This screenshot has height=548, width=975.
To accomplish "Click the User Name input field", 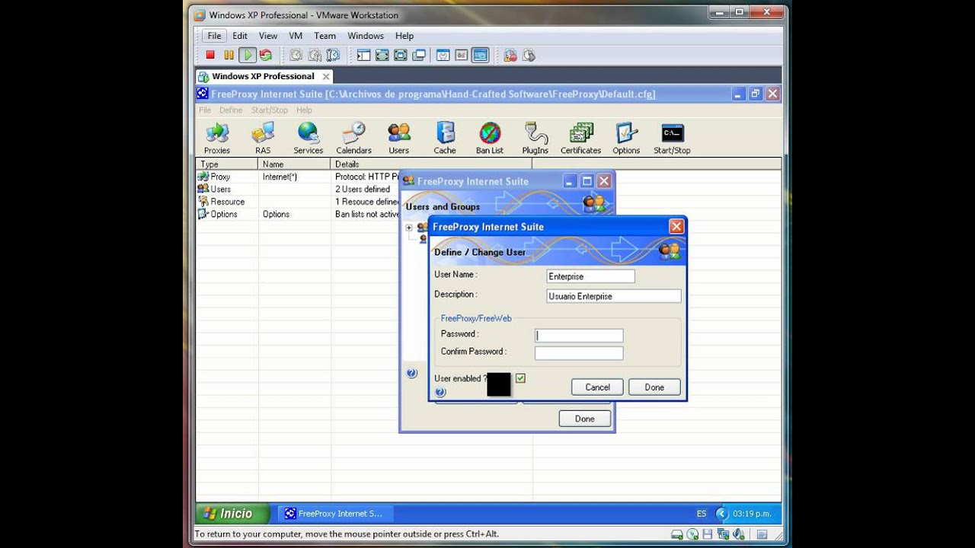I will coord(590,276).
